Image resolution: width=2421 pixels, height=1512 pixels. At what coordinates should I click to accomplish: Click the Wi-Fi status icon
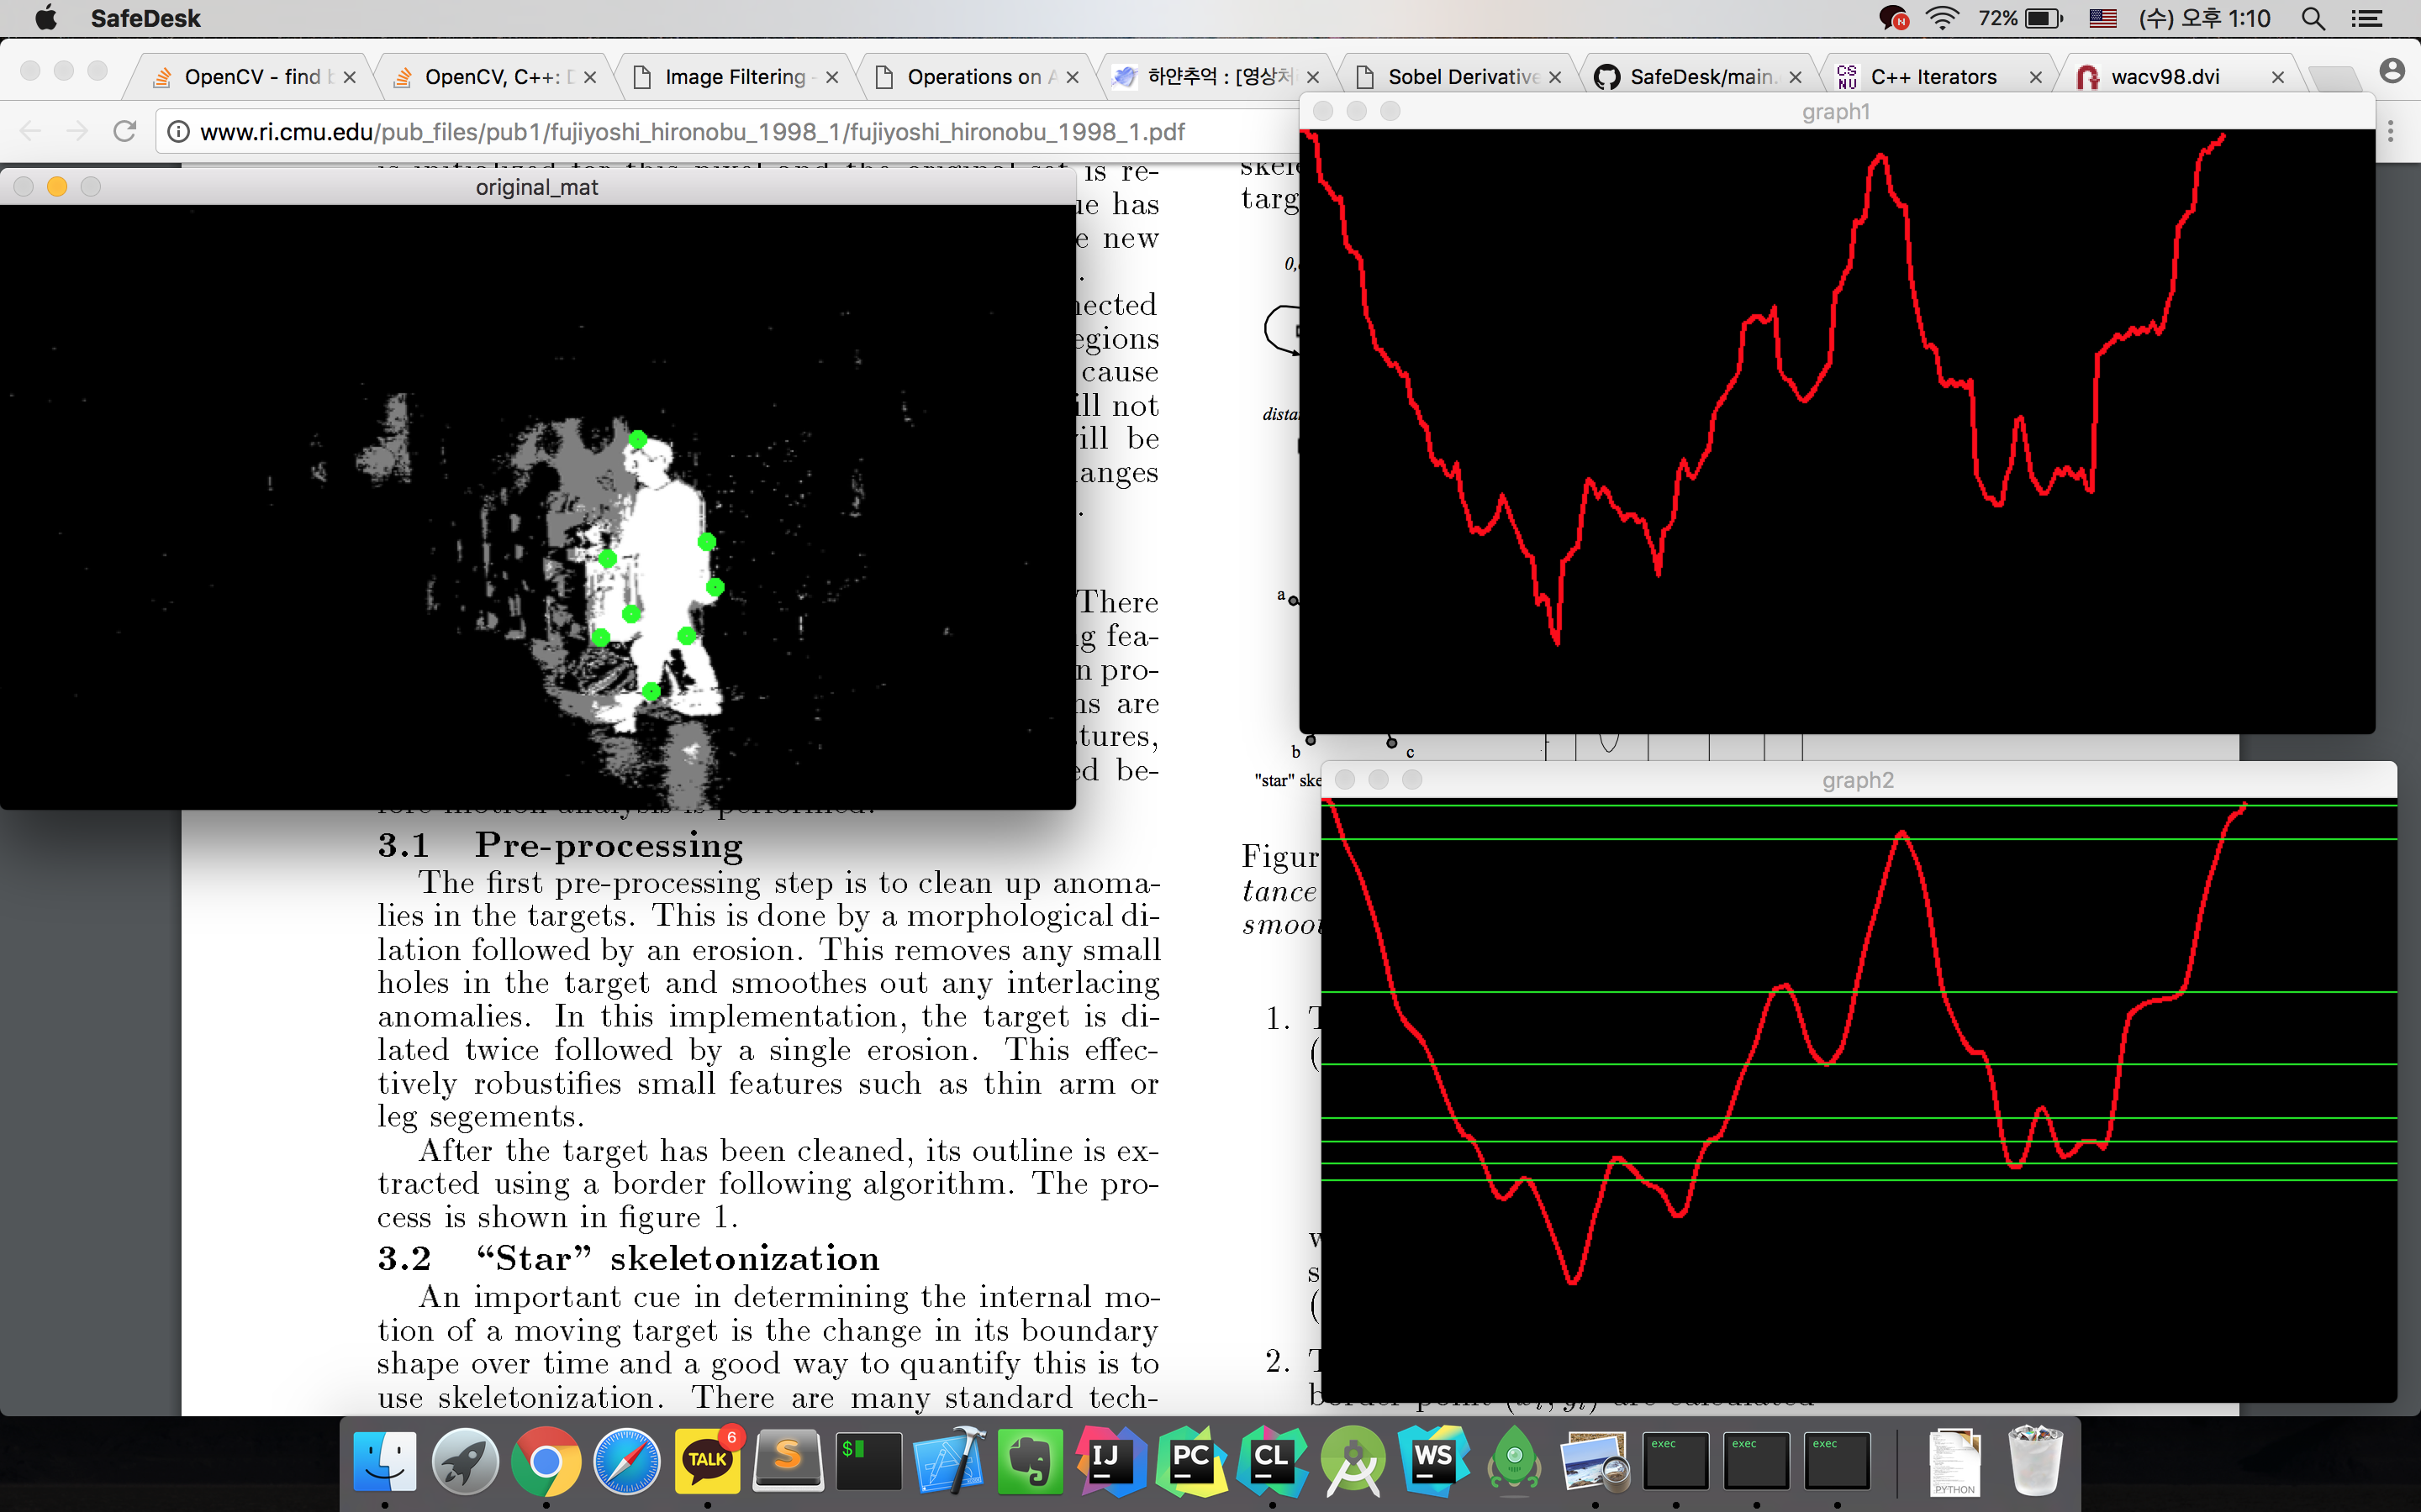[1941, 18]
